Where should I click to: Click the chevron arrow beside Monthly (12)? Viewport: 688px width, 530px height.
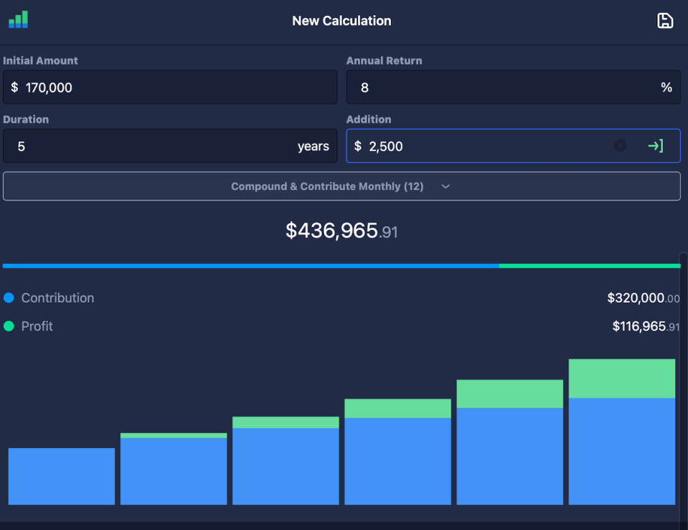tap(446, 186)
